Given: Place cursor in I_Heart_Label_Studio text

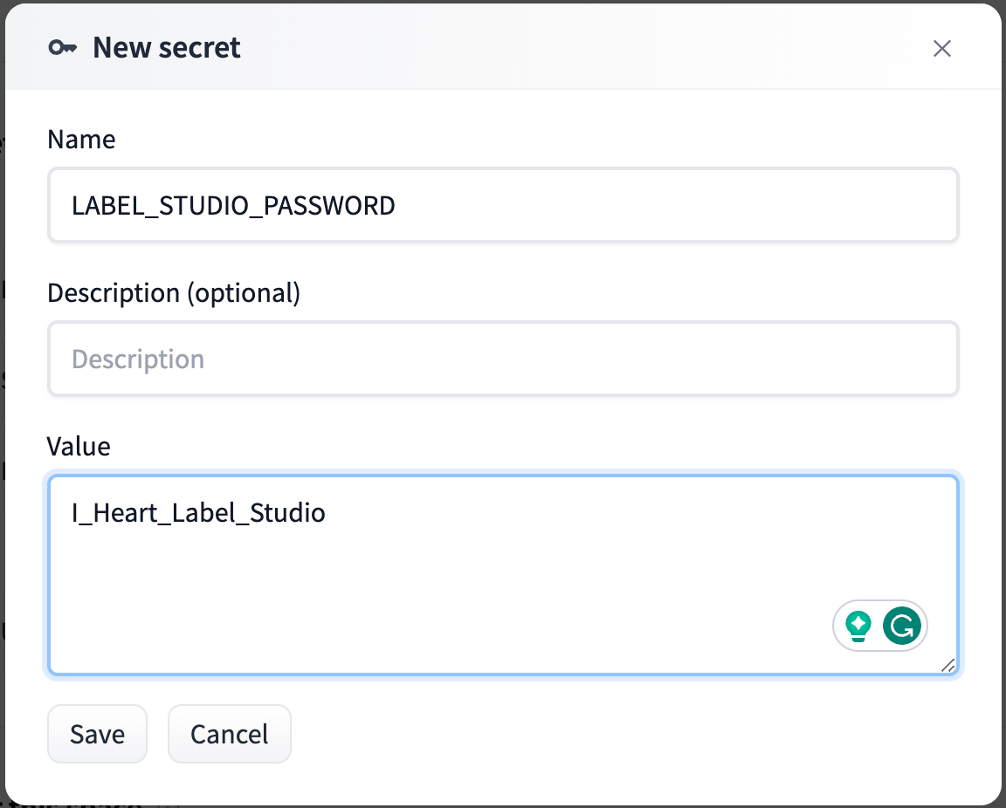Looking at the screenshot, I should [x=198, y=513].
